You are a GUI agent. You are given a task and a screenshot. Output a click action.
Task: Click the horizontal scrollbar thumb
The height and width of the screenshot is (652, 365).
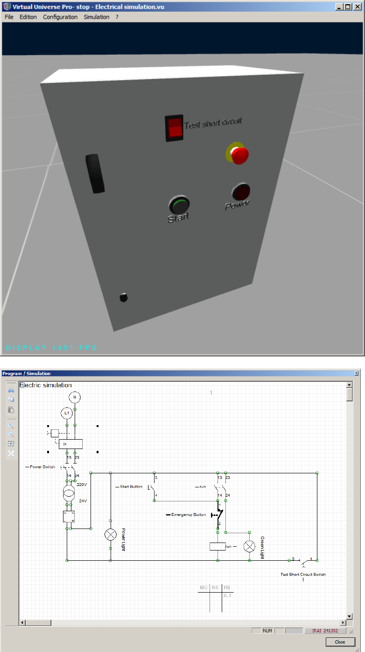click(38, 623)
